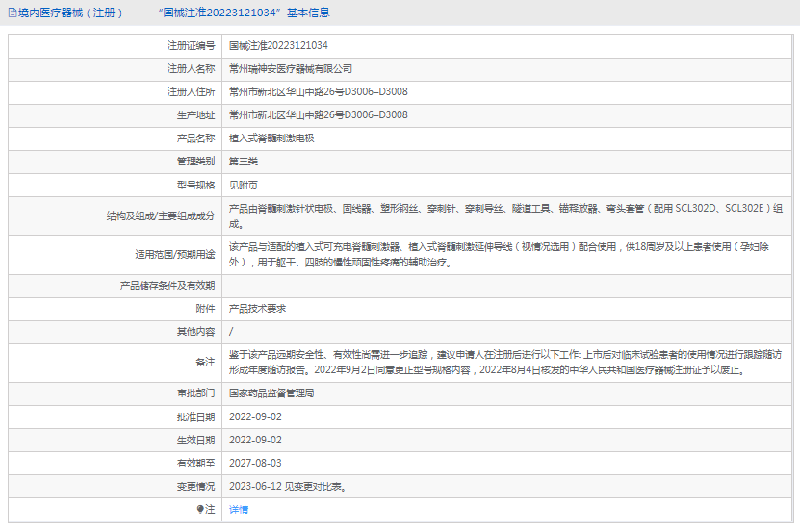Select approving department 国家药品监督管理局
Screen dimensions: 800x530
click(x=271, y=392)
